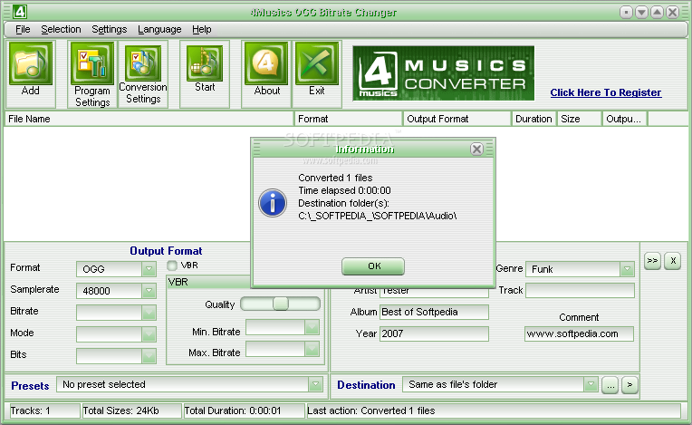Open the Min. Bitrate dropdown
The image size is (692, 425).
coord(312,327)
